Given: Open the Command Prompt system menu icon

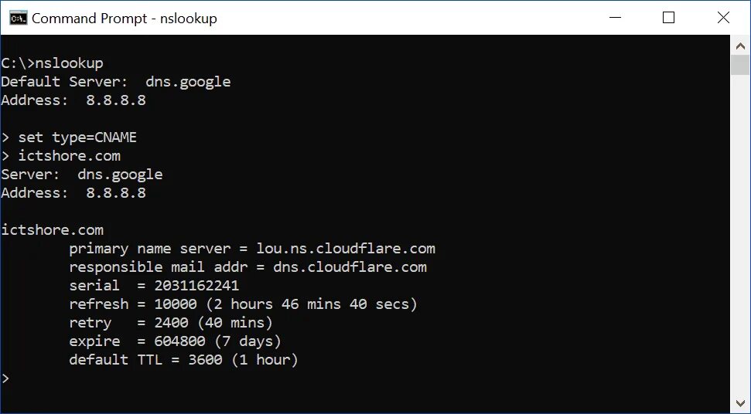Looking at the screenshot, I should pos(16,18).
